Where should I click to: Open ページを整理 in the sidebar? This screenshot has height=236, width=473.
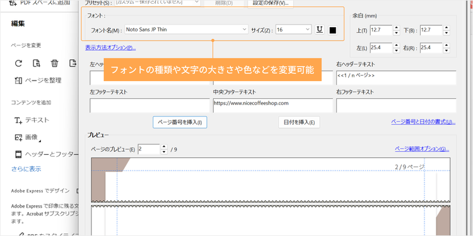tap(38, 81)
